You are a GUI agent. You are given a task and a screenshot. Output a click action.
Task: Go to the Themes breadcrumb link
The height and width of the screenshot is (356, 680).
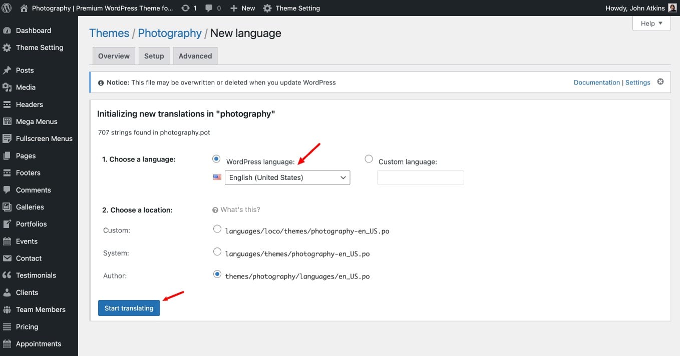109,33
